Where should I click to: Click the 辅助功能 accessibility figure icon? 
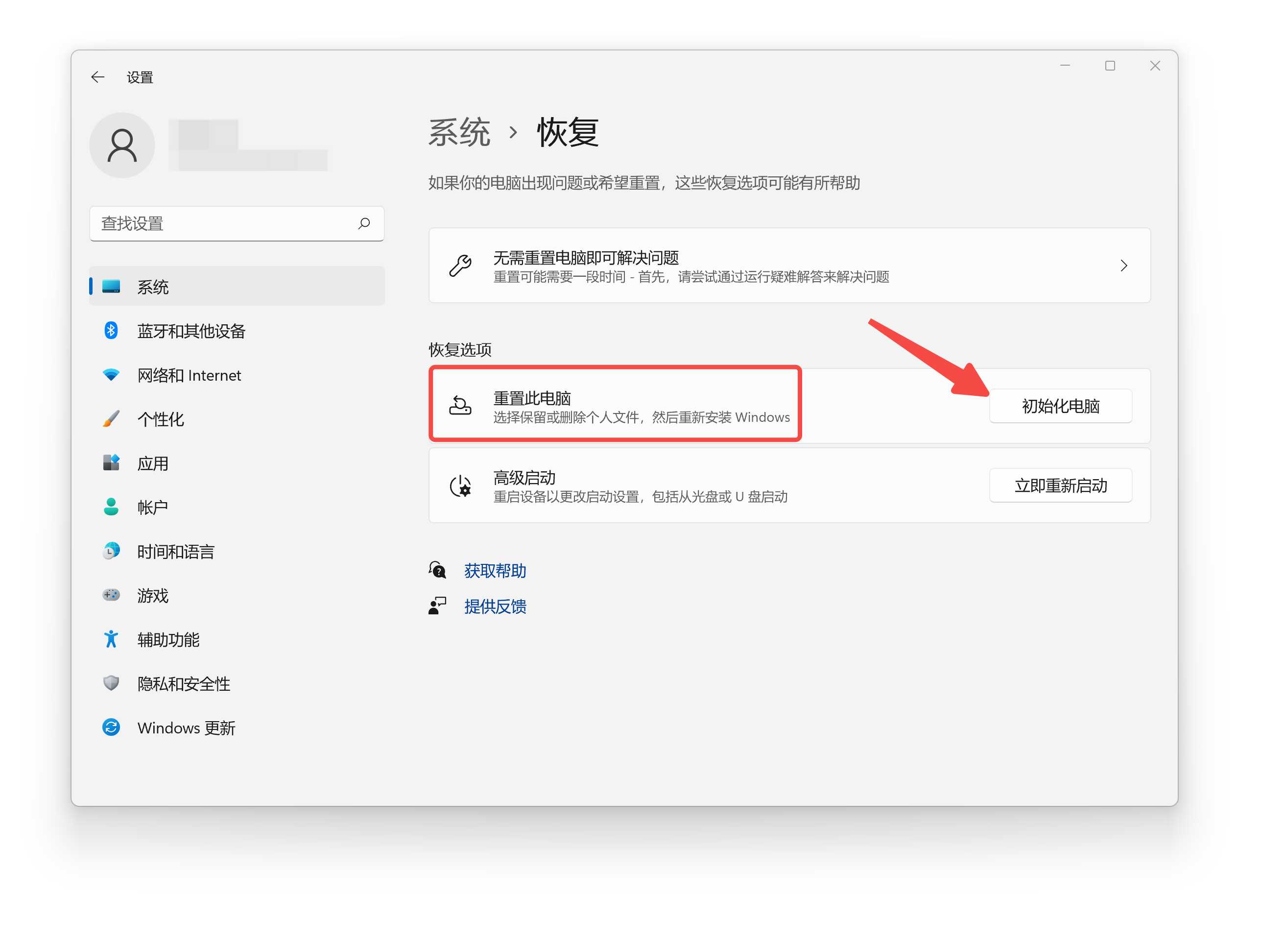(x=111, y=639)
